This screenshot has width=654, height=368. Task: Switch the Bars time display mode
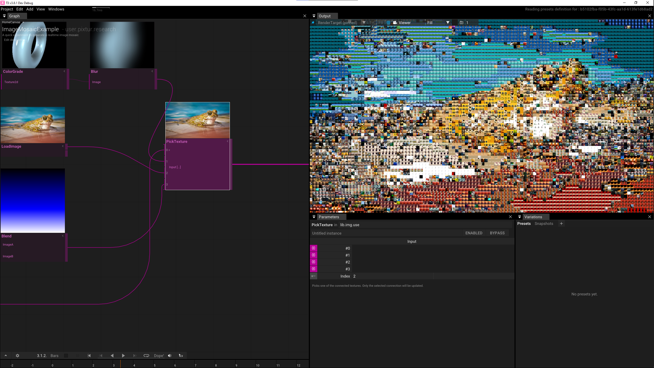point(54,355)
